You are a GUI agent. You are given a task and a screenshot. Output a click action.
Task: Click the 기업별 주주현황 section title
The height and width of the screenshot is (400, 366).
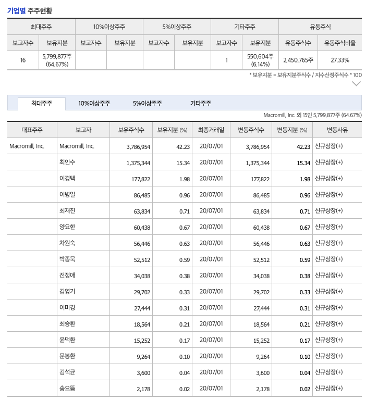(30, 11)
